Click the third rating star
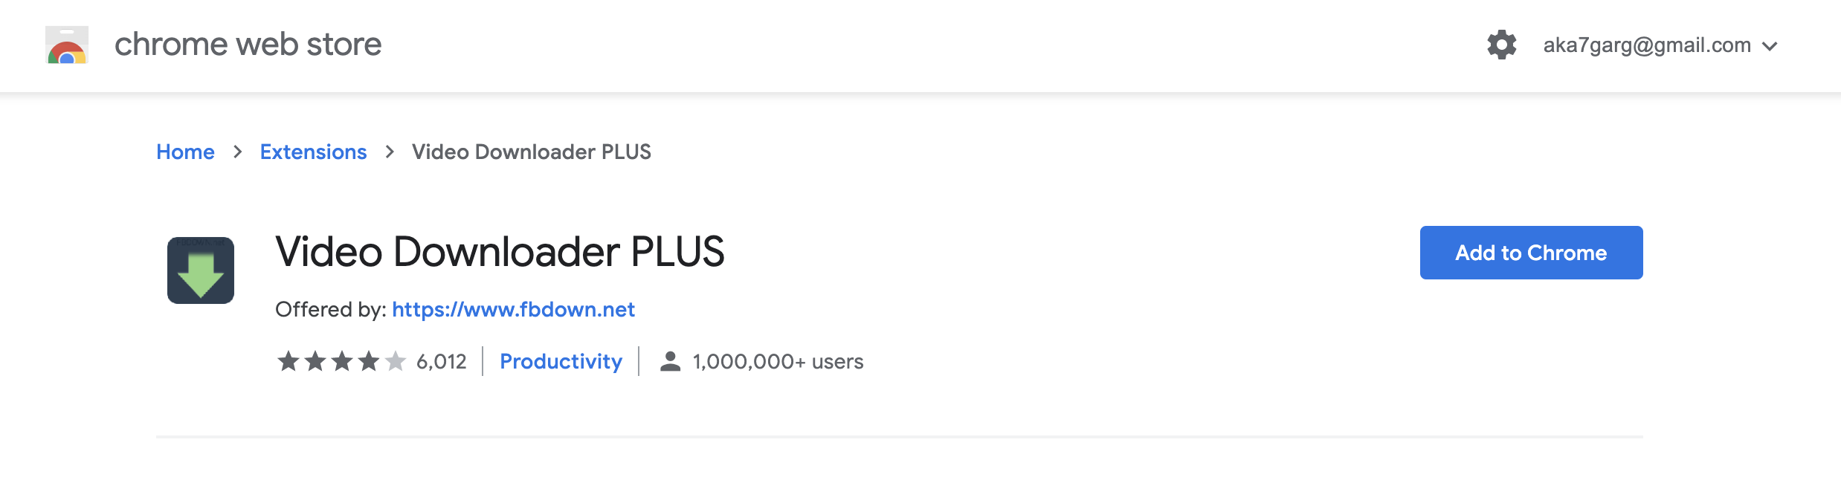The image size is (1841, 483). 342,361
